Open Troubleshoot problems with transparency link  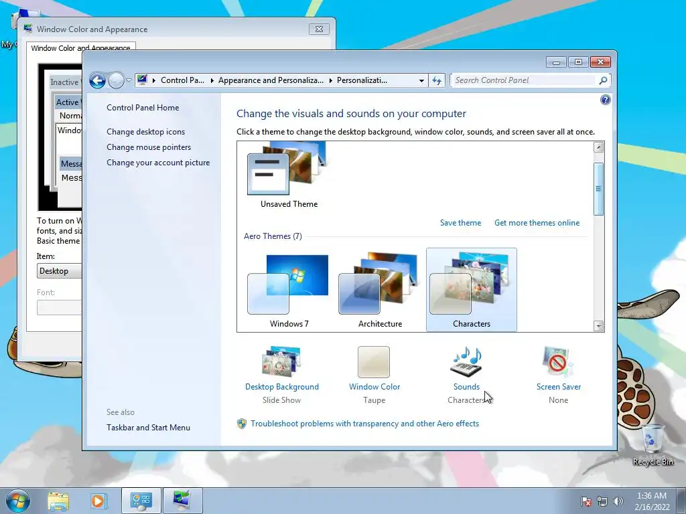coord(365,424)
